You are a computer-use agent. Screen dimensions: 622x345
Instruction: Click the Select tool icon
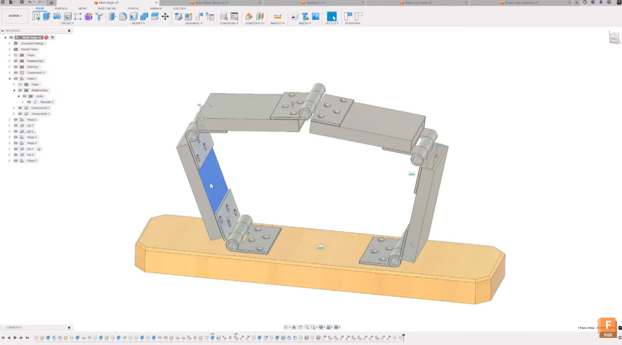tap(331, 16)
